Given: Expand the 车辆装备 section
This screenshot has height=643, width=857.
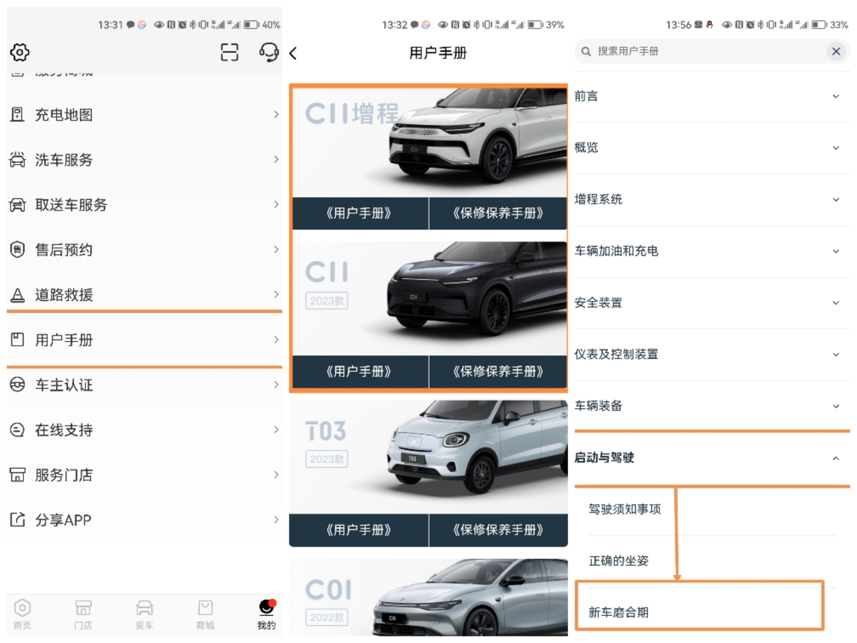Looking at the screenshot, I should [x=712, y=406].
